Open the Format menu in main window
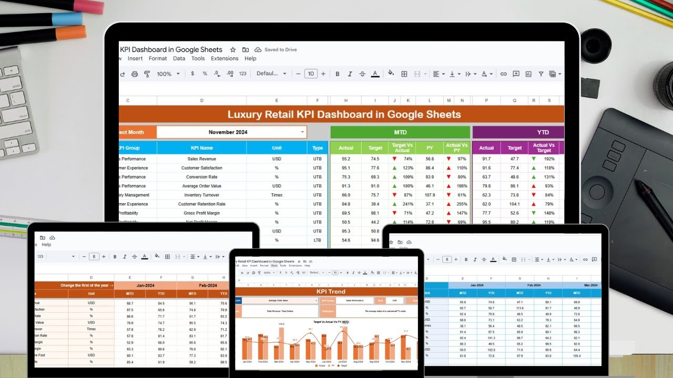This screenshot has height=378, width=673. [x=158, y=59]
